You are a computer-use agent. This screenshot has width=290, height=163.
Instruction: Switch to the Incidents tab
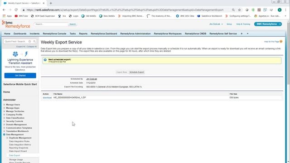point(34,34)
